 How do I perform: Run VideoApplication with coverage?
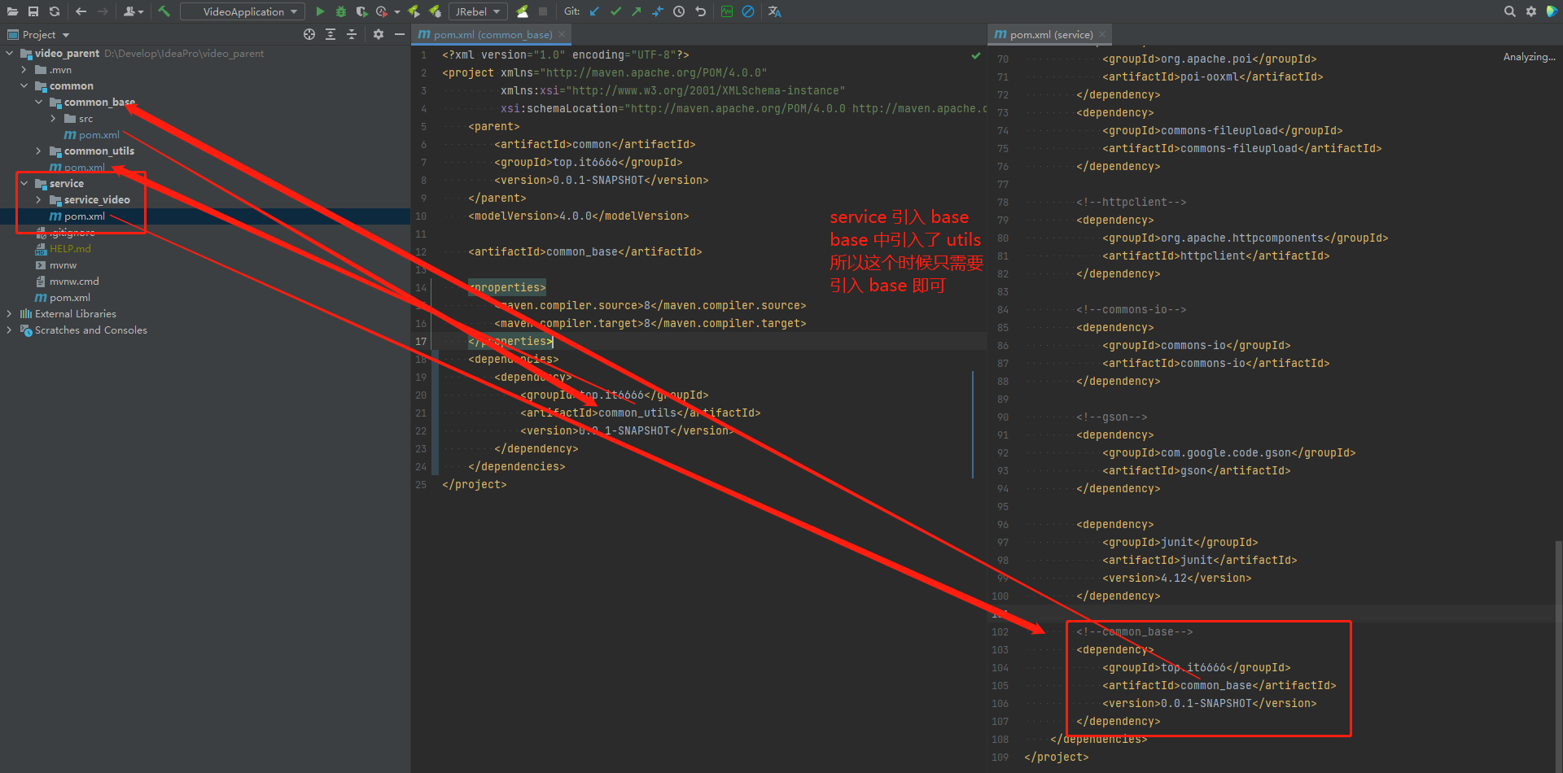pos(361,11)
